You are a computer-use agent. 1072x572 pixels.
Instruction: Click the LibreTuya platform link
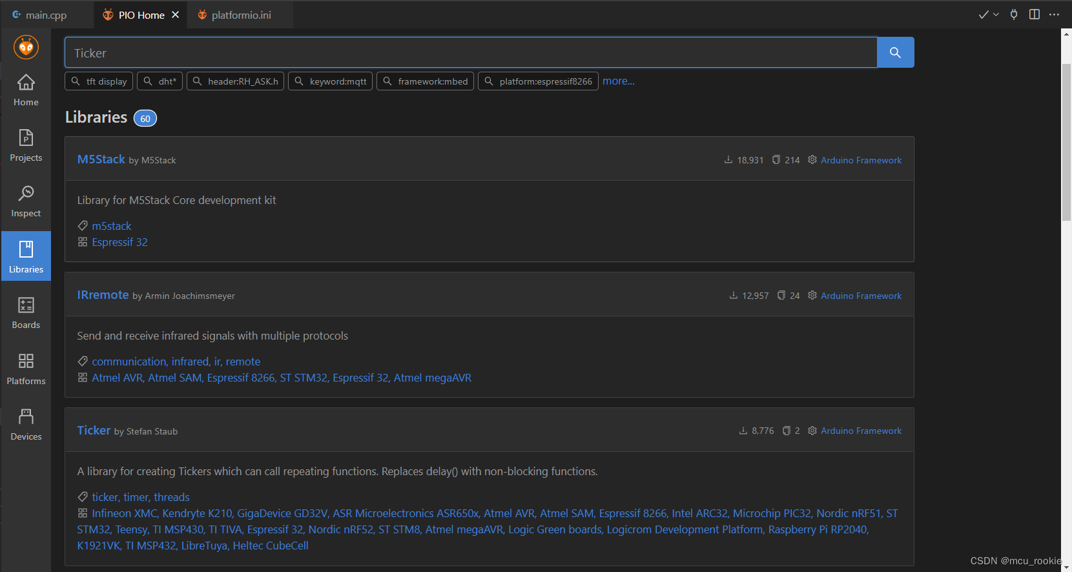204,546
